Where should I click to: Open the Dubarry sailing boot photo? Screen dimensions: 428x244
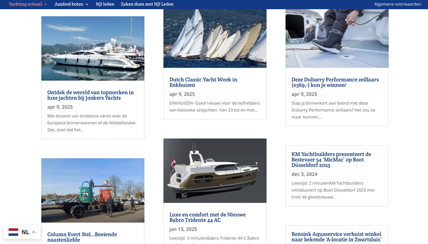(x=337, y=38)
